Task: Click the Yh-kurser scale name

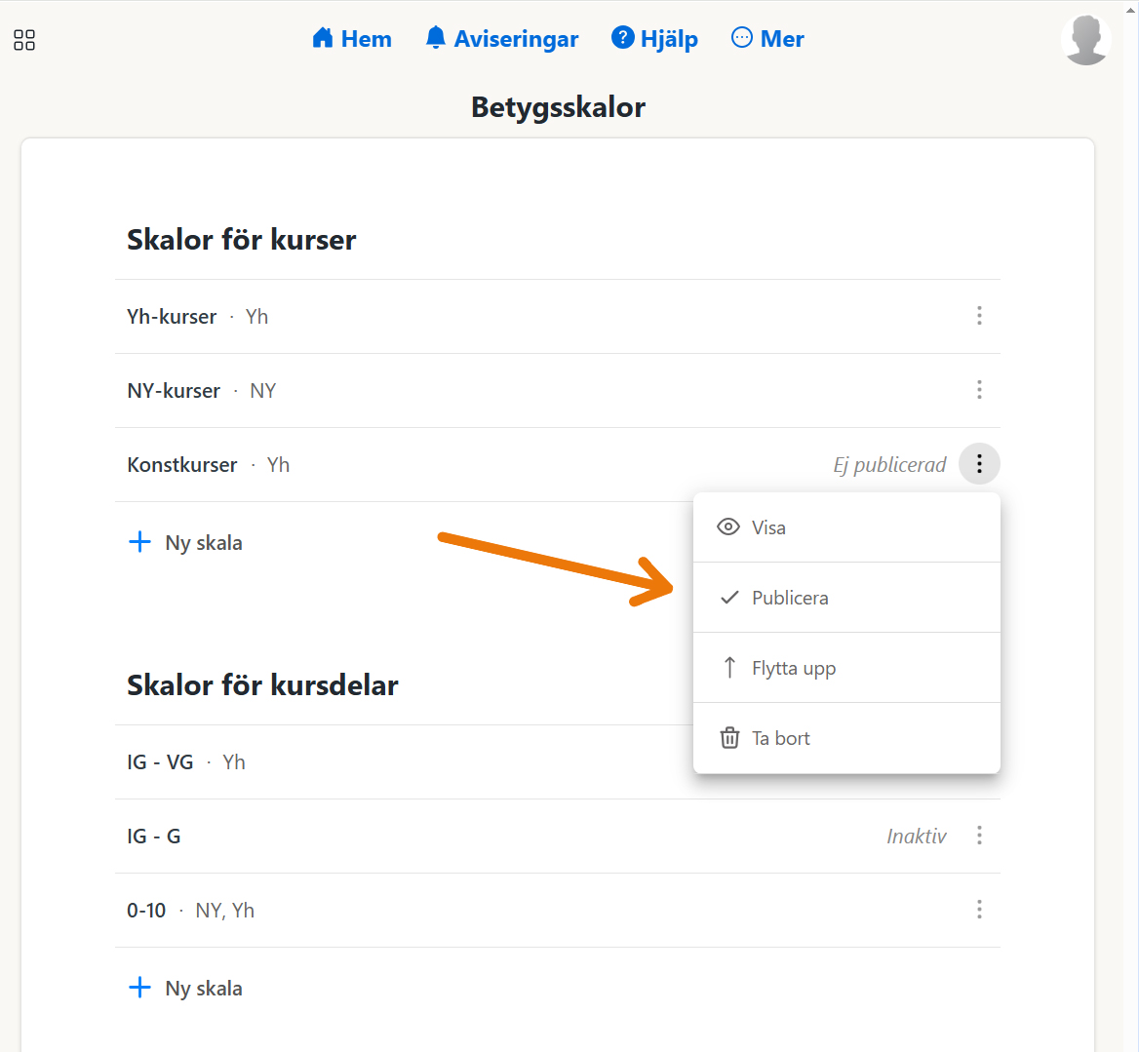Action: (x=172, y=317)
